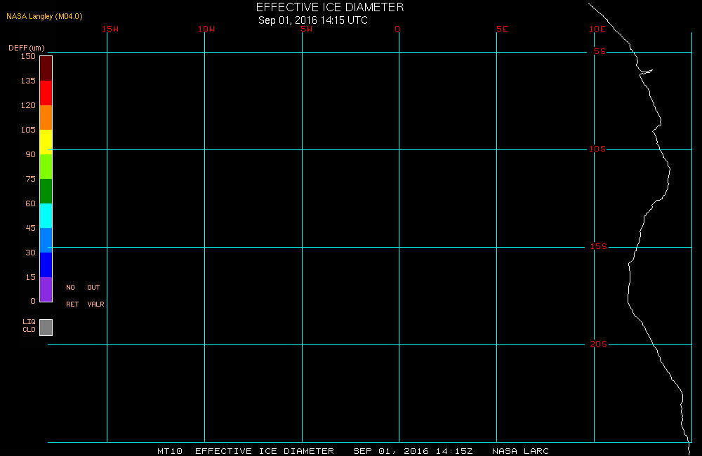The height and width of the screenshot is (456, 702).
Task: Click the 20S latitude label
Action: [599, 344]
